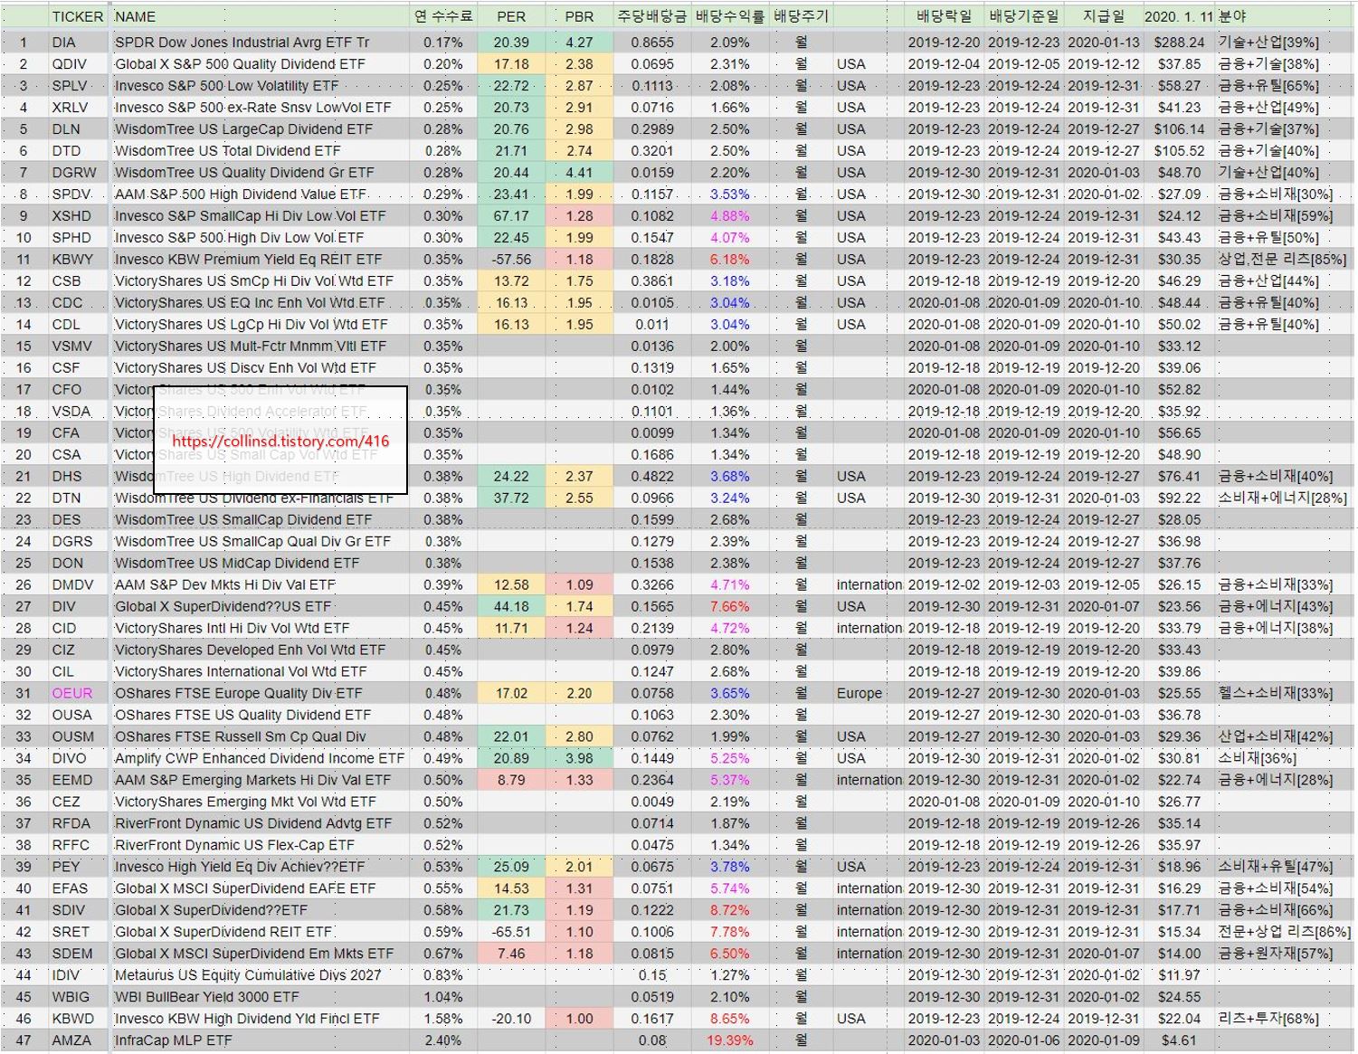The height and width of the screenshot is (1054, 1358).
Task: Click the 상업,전문 리츠[85%] sector cell
Action: click(x=1282, y=260)
